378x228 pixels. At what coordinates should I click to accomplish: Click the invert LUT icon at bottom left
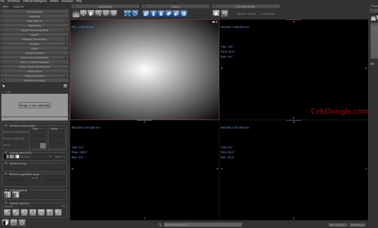click(6, 222)
